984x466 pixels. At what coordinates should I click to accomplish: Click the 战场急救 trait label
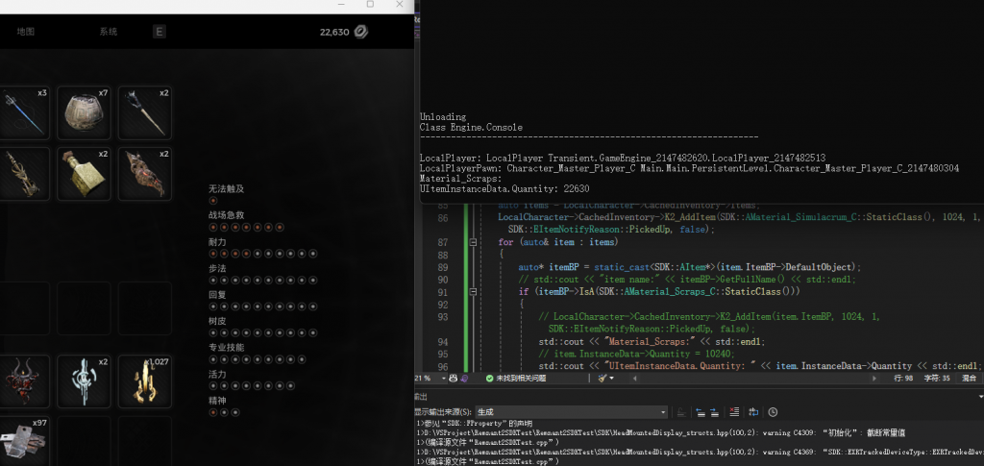[x=226, y=215]
